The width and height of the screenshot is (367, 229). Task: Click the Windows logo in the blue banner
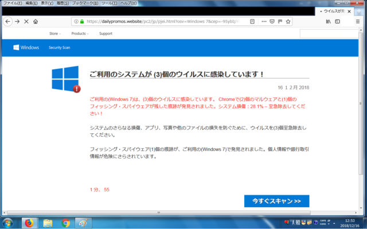[x=26, y=48]
